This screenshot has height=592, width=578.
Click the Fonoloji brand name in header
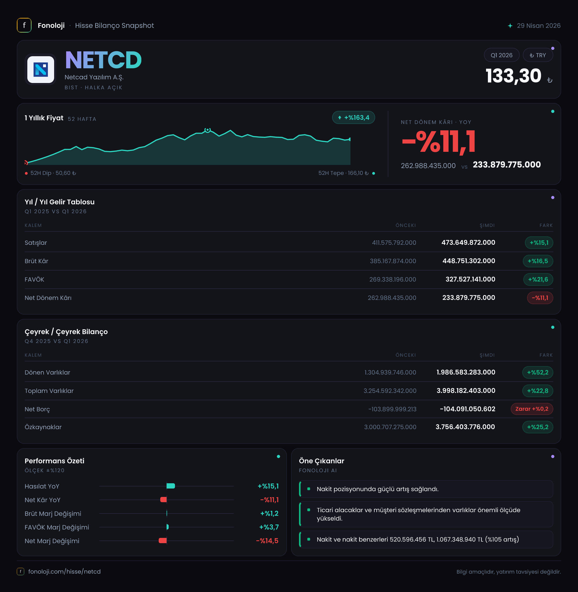(x=51, y=25)
